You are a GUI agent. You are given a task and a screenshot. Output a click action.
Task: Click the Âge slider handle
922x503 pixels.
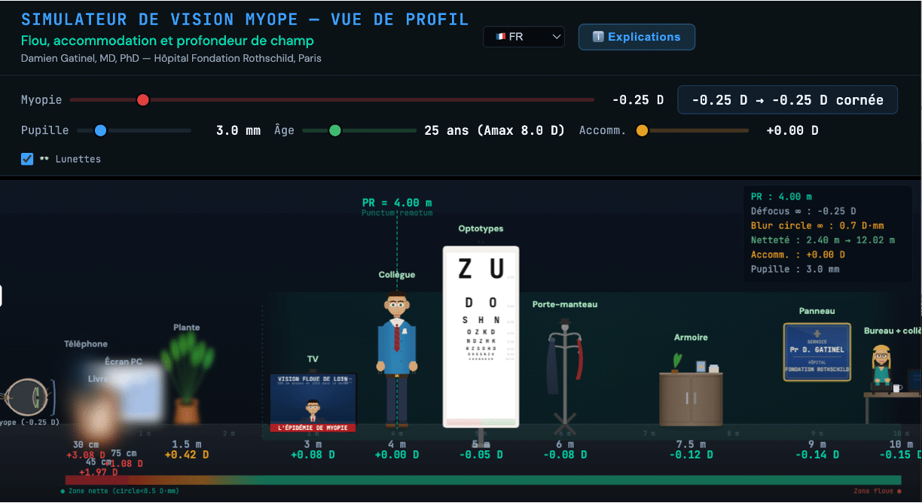[335, 130]
